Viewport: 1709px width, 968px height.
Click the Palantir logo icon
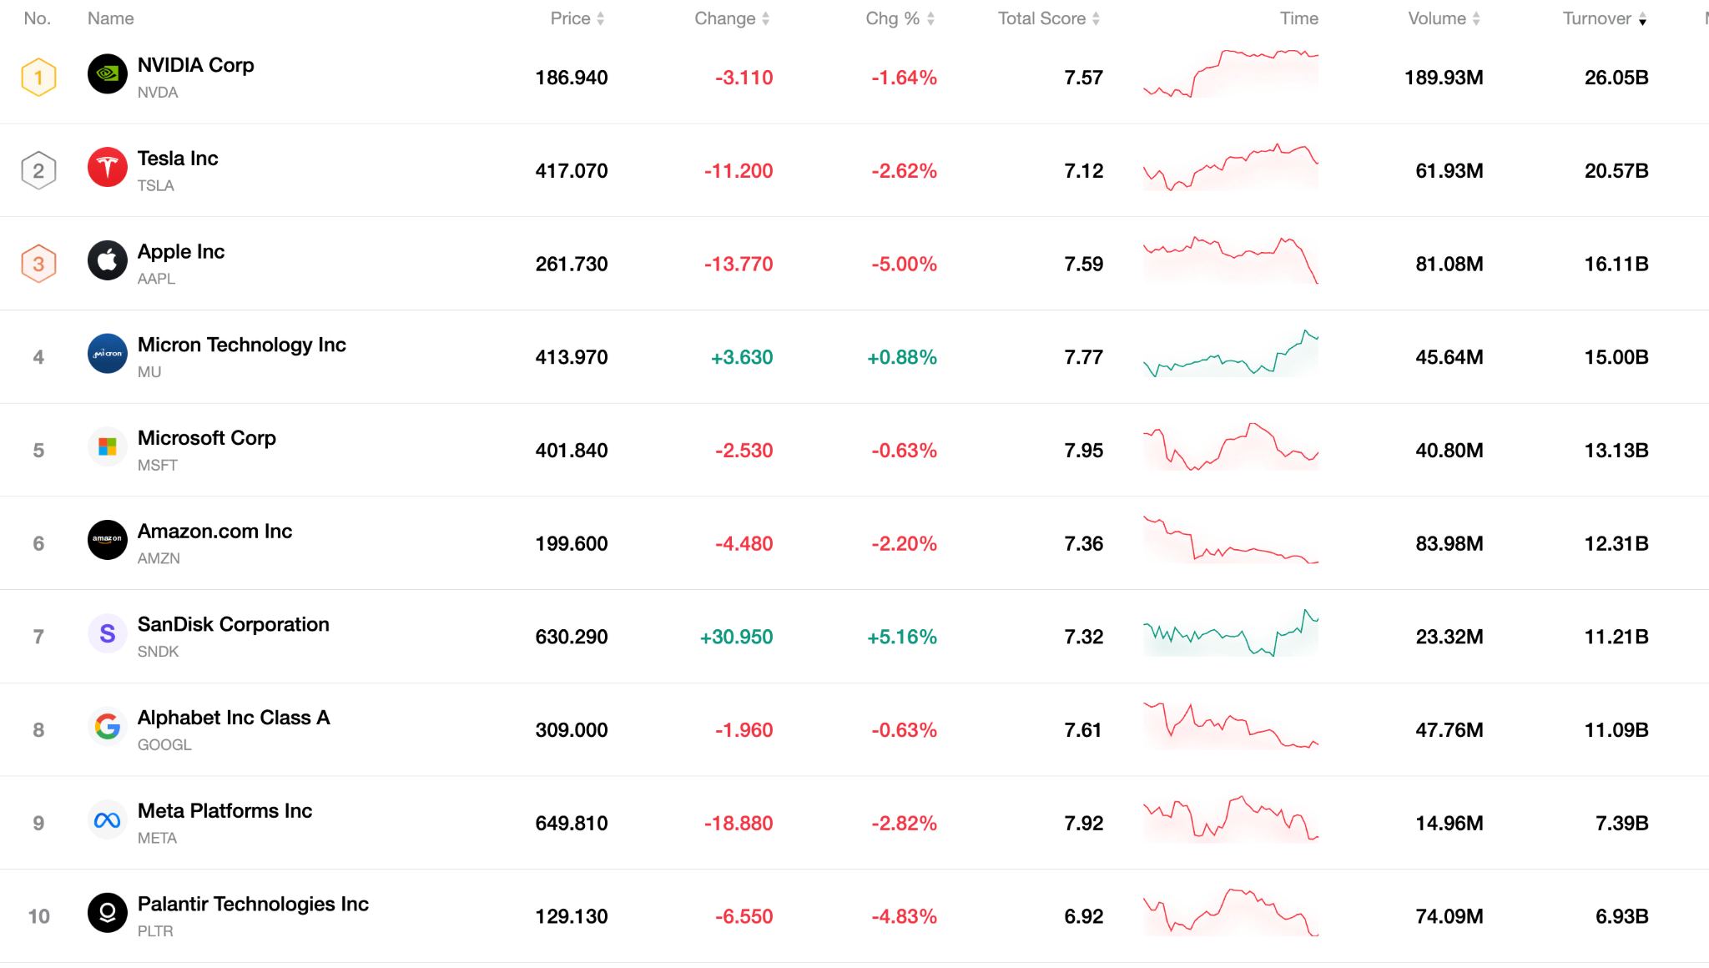(108, 913)
